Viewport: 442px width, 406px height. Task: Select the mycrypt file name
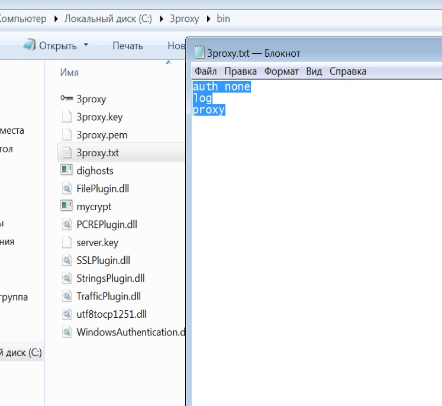pos(94,207)
